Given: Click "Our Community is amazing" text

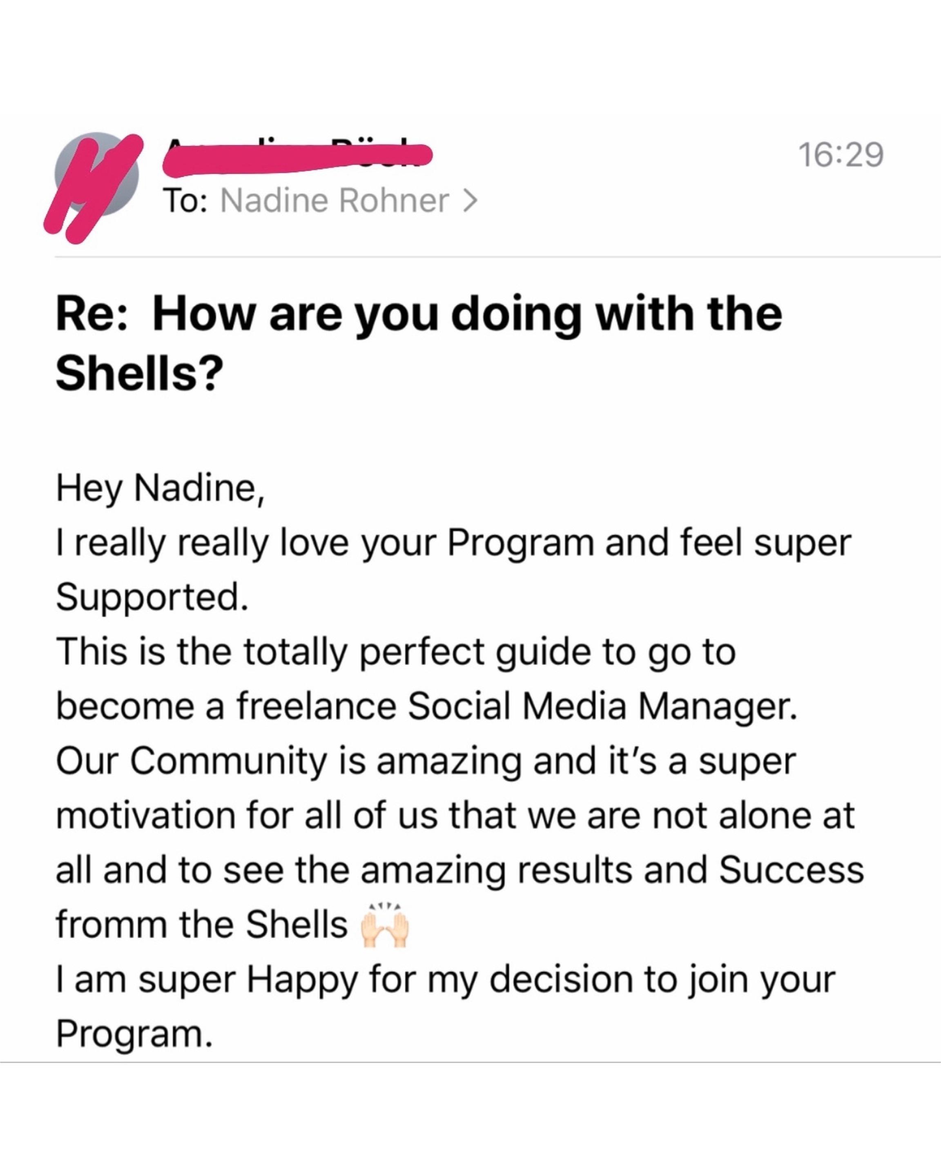Looking at the screenshot, I should 288,761.
